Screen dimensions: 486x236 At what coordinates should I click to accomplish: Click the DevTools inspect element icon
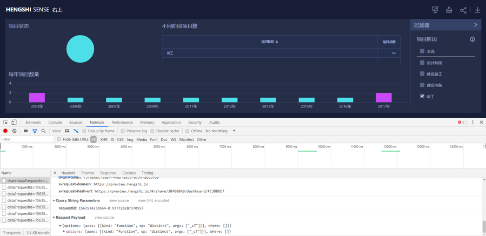(5, 123)
